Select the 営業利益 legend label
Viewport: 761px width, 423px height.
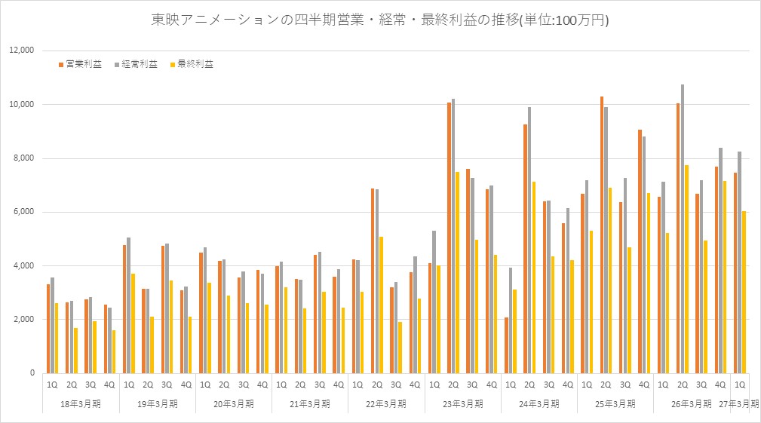point(84,64)
